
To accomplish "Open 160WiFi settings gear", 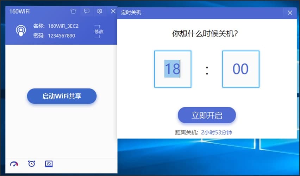I will 100,11.
